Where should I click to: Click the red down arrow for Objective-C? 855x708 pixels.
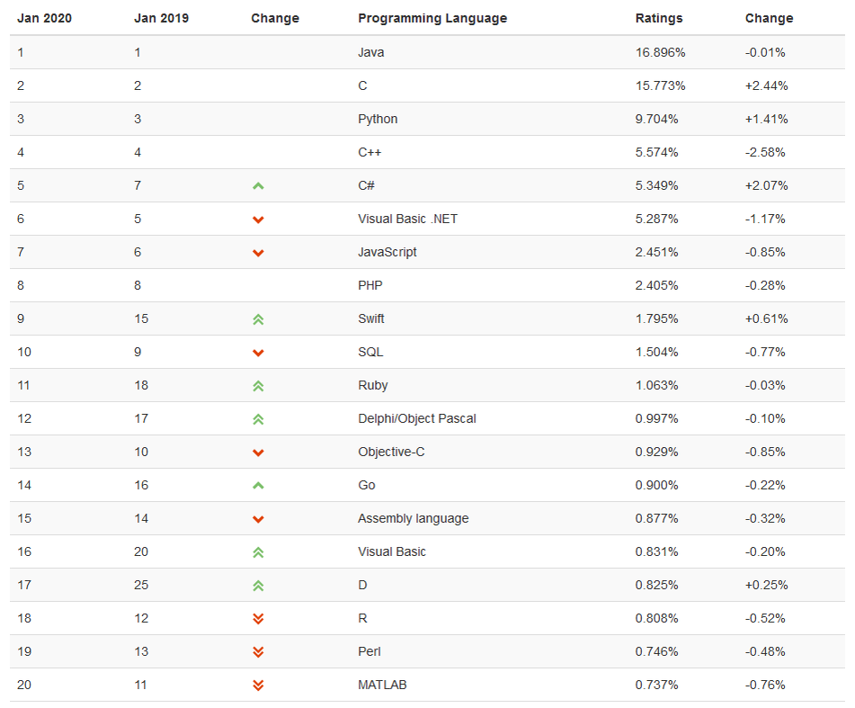258,453
